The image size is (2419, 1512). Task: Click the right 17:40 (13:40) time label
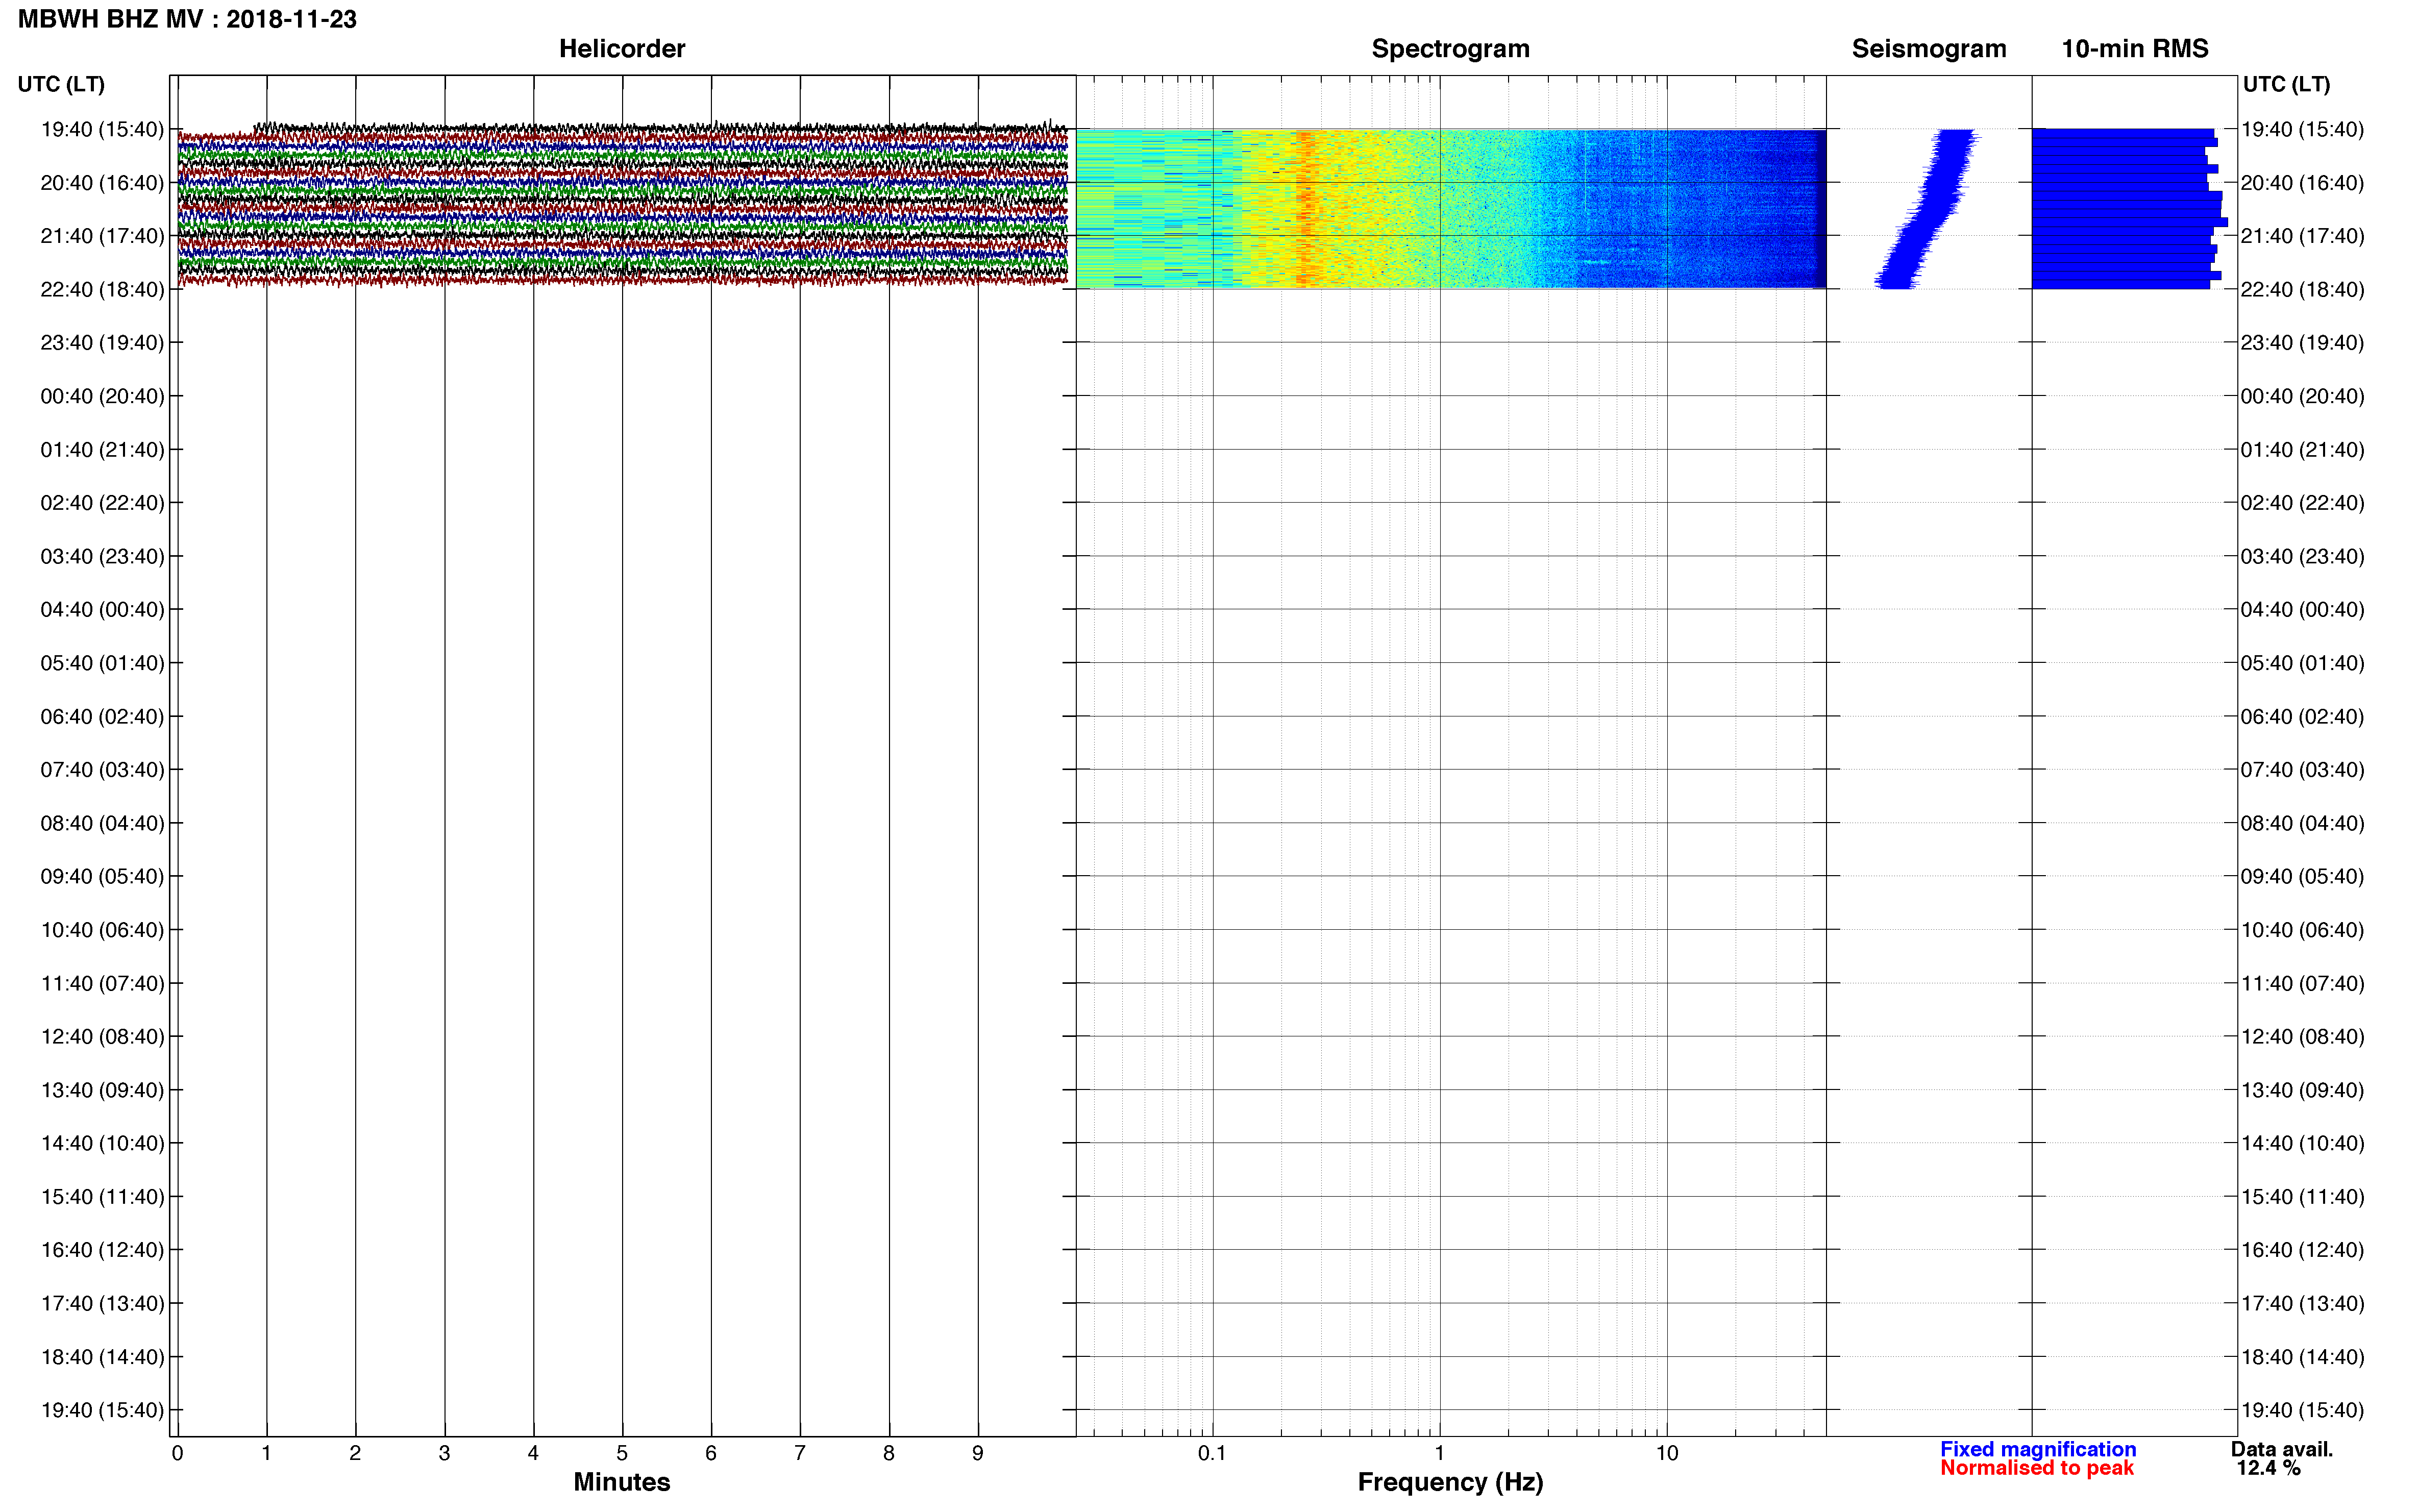(x=2302, y=1304)
